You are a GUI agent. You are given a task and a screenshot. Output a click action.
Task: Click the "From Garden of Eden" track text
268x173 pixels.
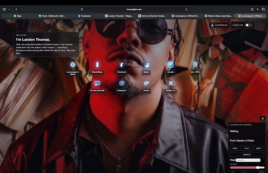pos(242,140)
